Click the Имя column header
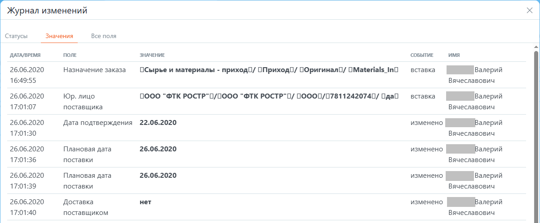 [454, 55]
